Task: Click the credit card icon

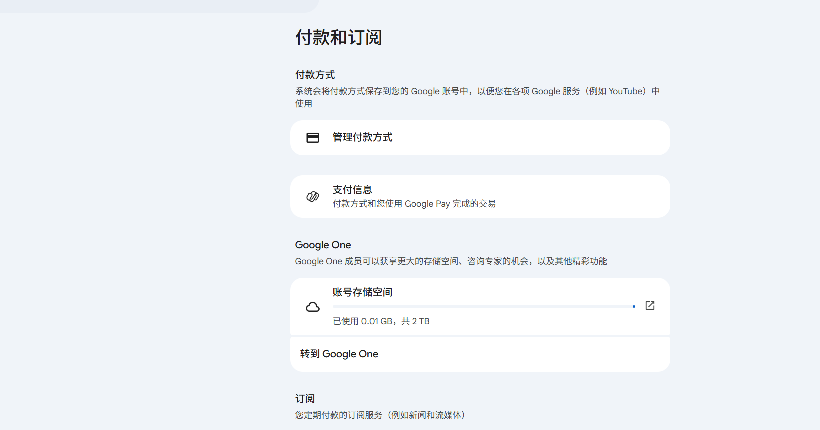Action: pos(313,138)
